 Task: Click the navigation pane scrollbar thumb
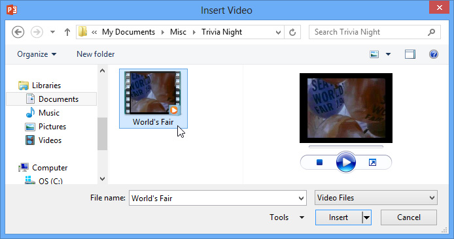point(102,134)
